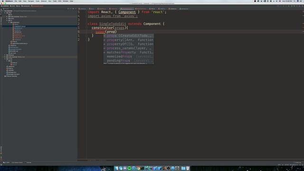
Task: Collapse the components folder in the project tree
Action: coord(9,22)
